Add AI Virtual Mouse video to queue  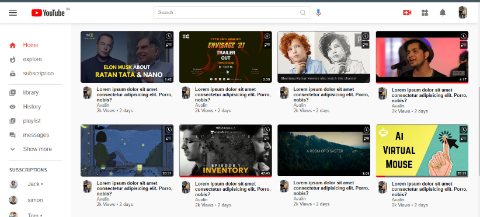[464, 138]
